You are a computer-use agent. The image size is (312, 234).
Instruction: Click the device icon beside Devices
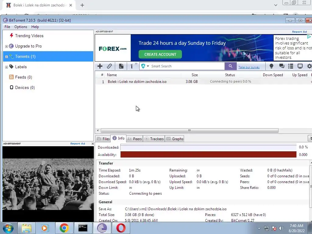[x=12, y=87]
